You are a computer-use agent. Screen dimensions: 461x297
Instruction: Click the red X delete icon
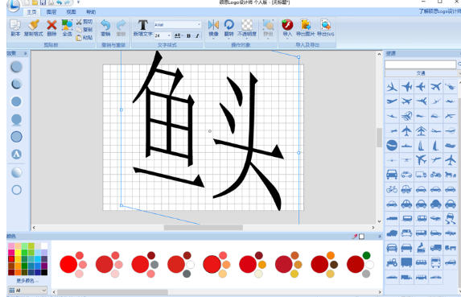tap(51, 25)
